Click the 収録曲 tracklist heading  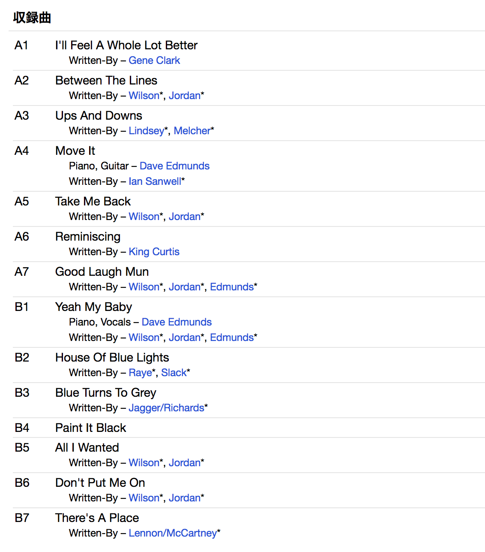tap(32, 18)
